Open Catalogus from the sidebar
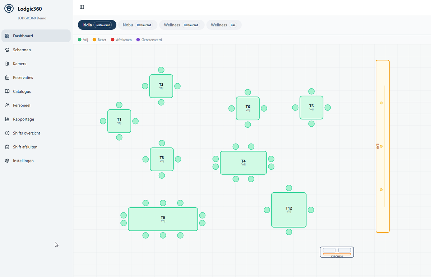Screen dimensions: 431x277 36,91
